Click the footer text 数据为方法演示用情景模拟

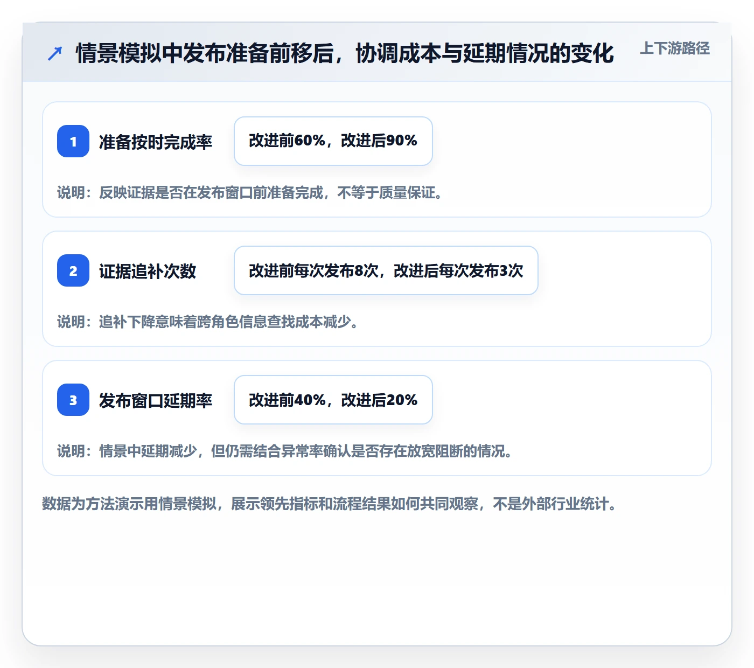[129, 504]
